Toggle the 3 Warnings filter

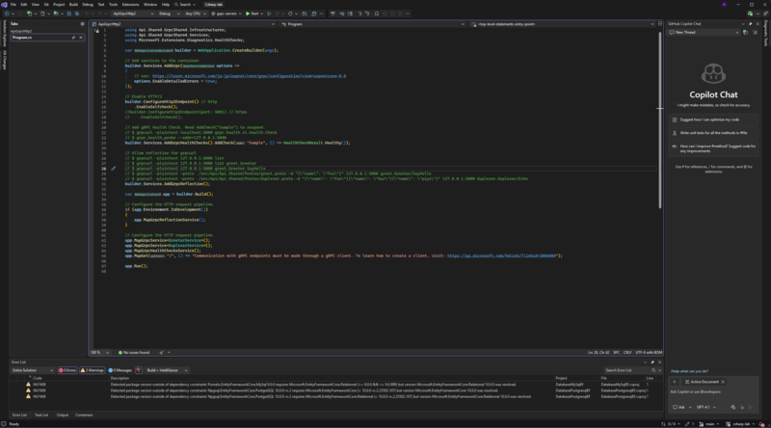(x=92, y=370)
